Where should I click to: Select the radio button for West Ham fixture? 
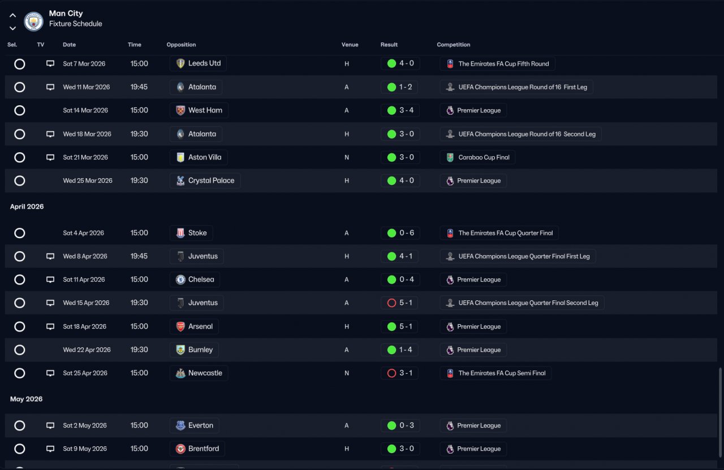point(20,110)
